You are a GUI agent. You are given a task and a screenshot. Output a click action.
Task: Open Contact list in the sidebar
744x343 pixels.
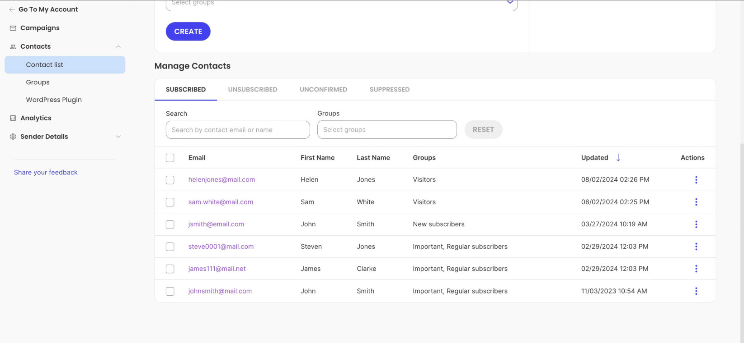(65, 65)
